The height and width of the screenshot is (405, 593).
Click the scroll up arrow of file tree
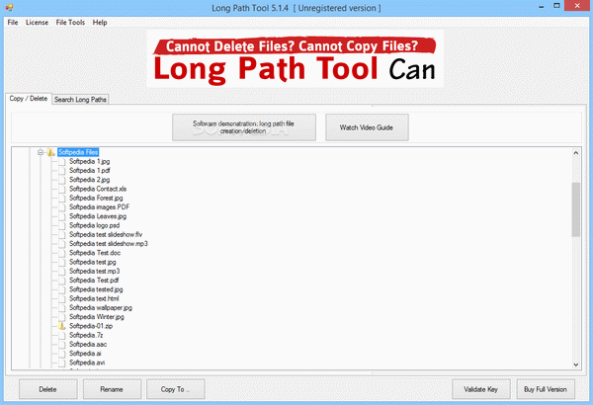575,153
